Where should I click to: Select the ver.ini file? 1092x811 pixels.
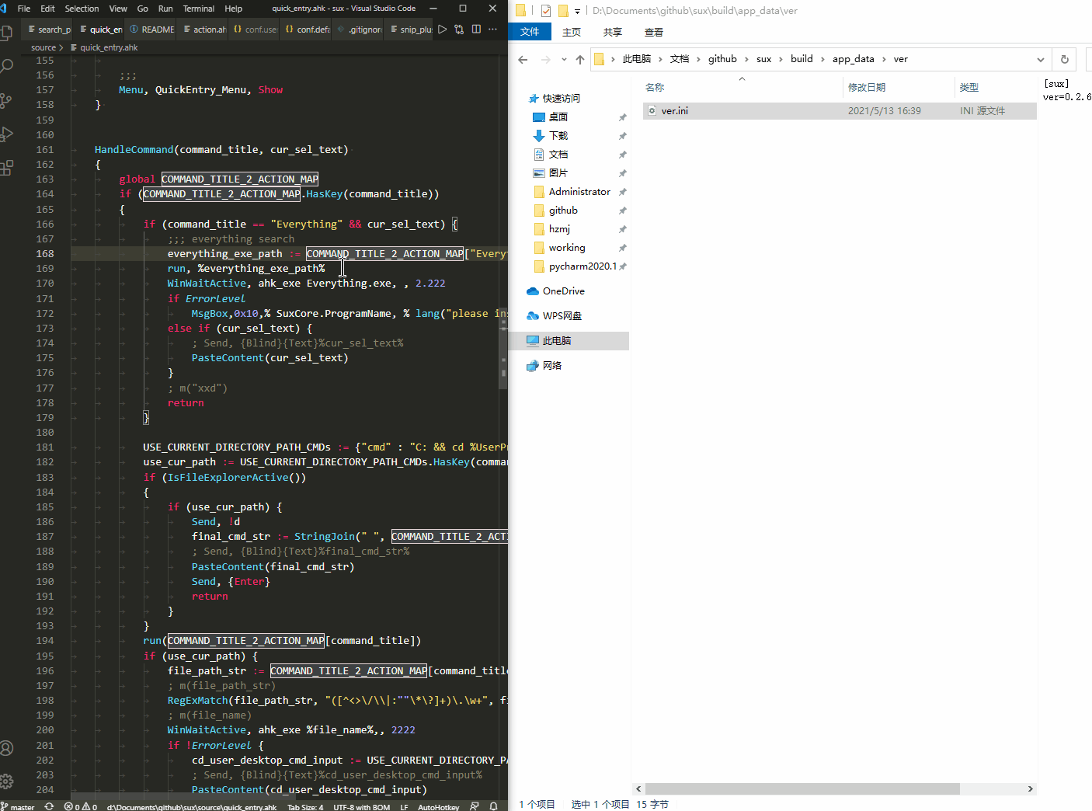point(840,111)
